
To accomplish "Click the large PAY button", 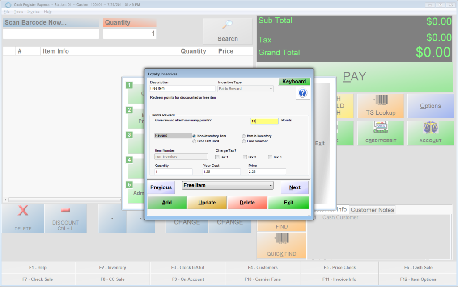I will (x=354, y=77).
